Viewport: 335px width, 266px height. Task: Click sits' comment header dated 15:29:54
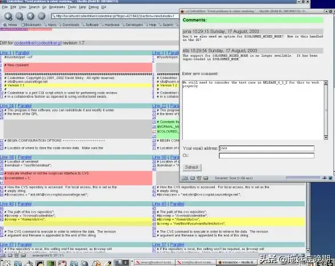pos(252,51)
